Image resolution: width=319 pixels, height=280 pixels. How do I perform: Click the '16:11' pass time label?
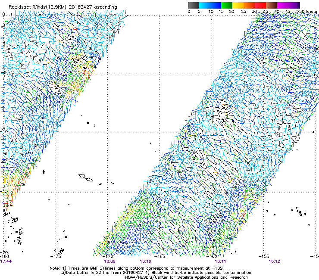(x=221, y=261)
